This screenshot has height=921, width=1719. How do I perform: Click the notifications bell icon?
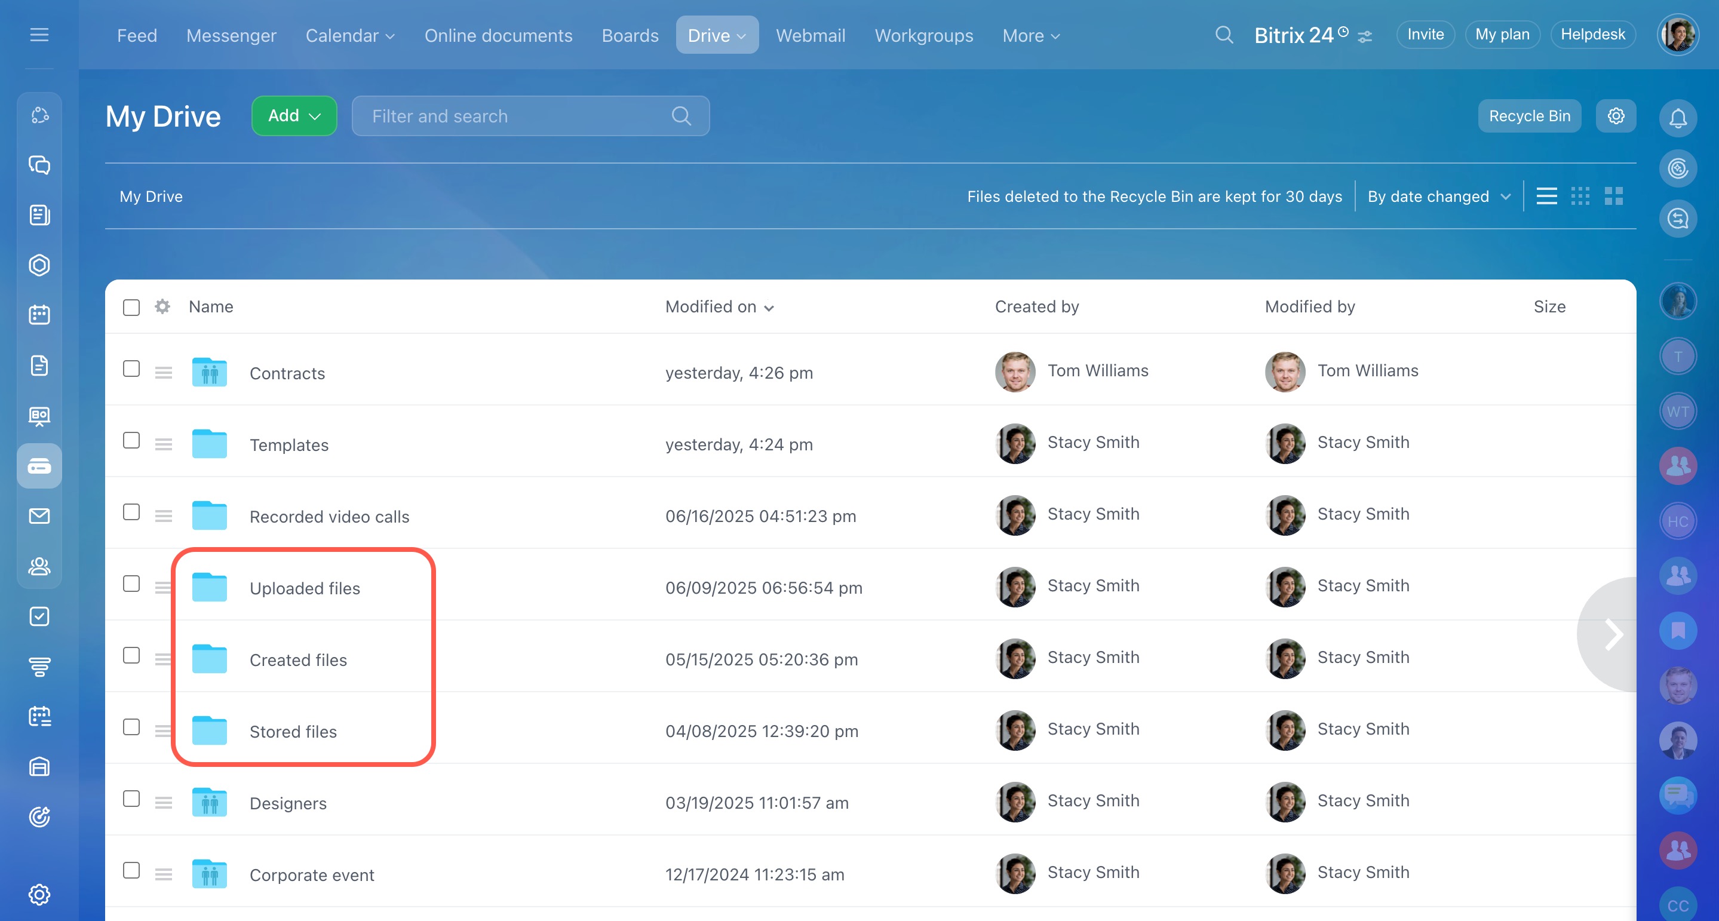click(x=1678, y=118)
